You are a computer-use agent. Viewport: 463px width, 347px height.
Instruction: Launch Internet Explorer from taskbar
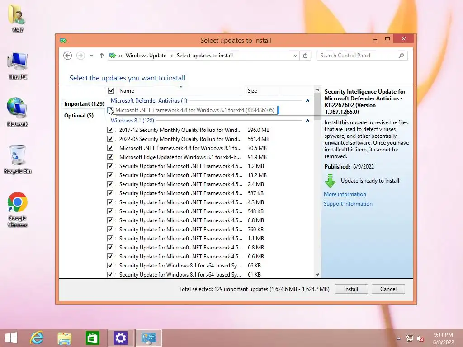[37, 338]
